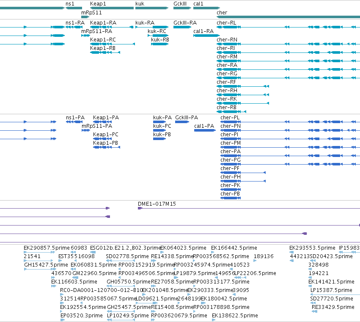This screenshot has width=360, height=322.
Task: Click EST EK293553.5prime label
Action: tap(312, 248)
